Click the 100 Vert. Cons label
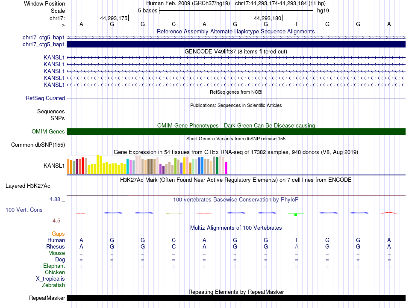The height and width of the screenshot is (308, 406). pos(24,210)
